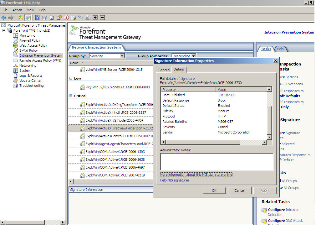
Task: Open the Group sort order dropdown
Action: [x=193, y=56]
